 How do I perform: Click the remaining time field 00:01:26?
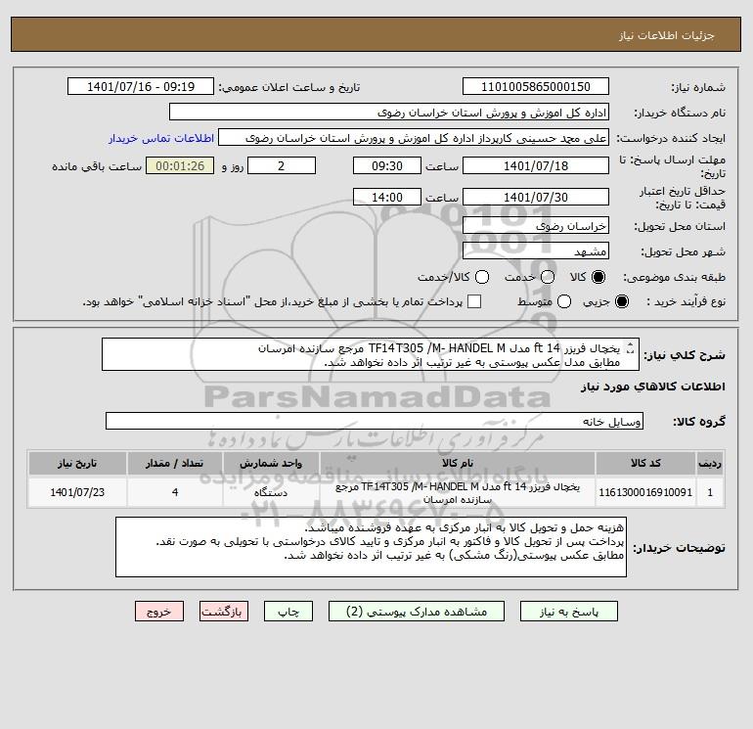[180, 165]
